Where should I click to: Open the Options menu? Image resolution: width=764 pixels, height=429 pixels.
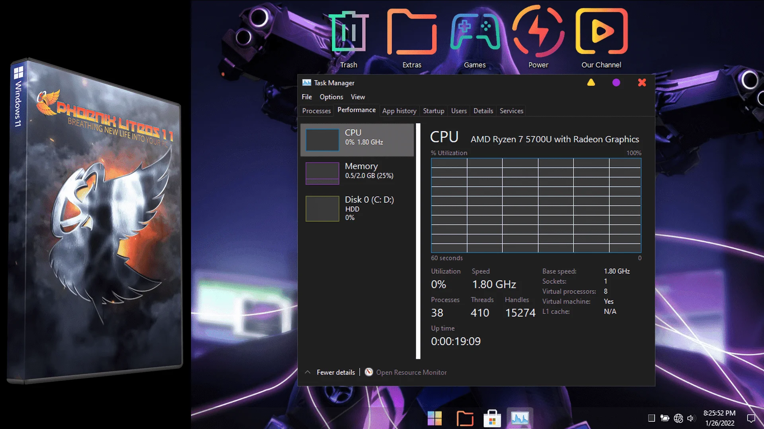(331, 97)
